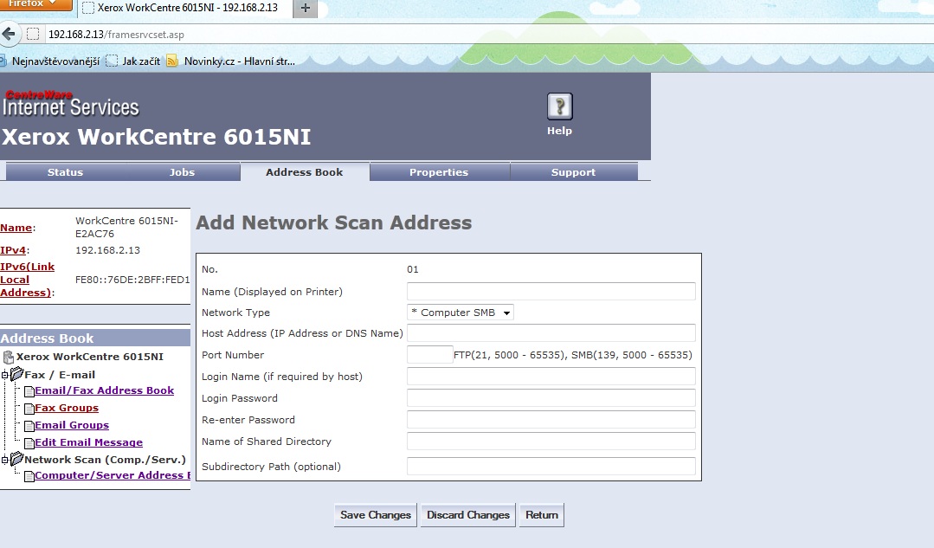
Task: Focus the Subdirectory Path input field
Action: tap(551, 467)
